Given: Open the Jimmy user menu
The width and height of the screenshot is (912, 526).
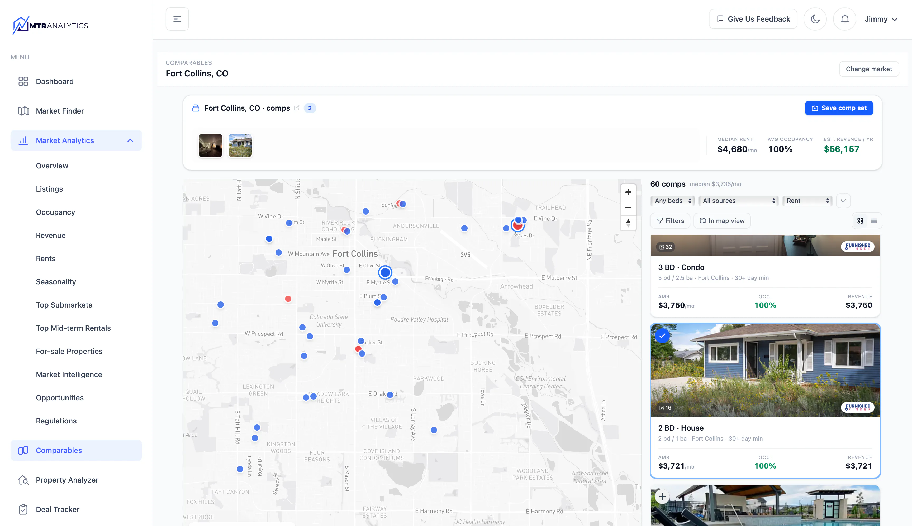Looking at the screenshot, I should 881,19.
